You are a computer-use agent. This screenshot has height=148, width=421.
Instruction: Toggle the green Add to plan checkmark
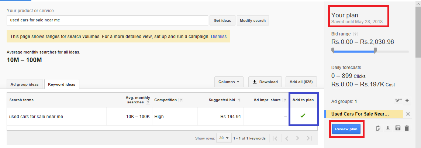click(303, 116)
